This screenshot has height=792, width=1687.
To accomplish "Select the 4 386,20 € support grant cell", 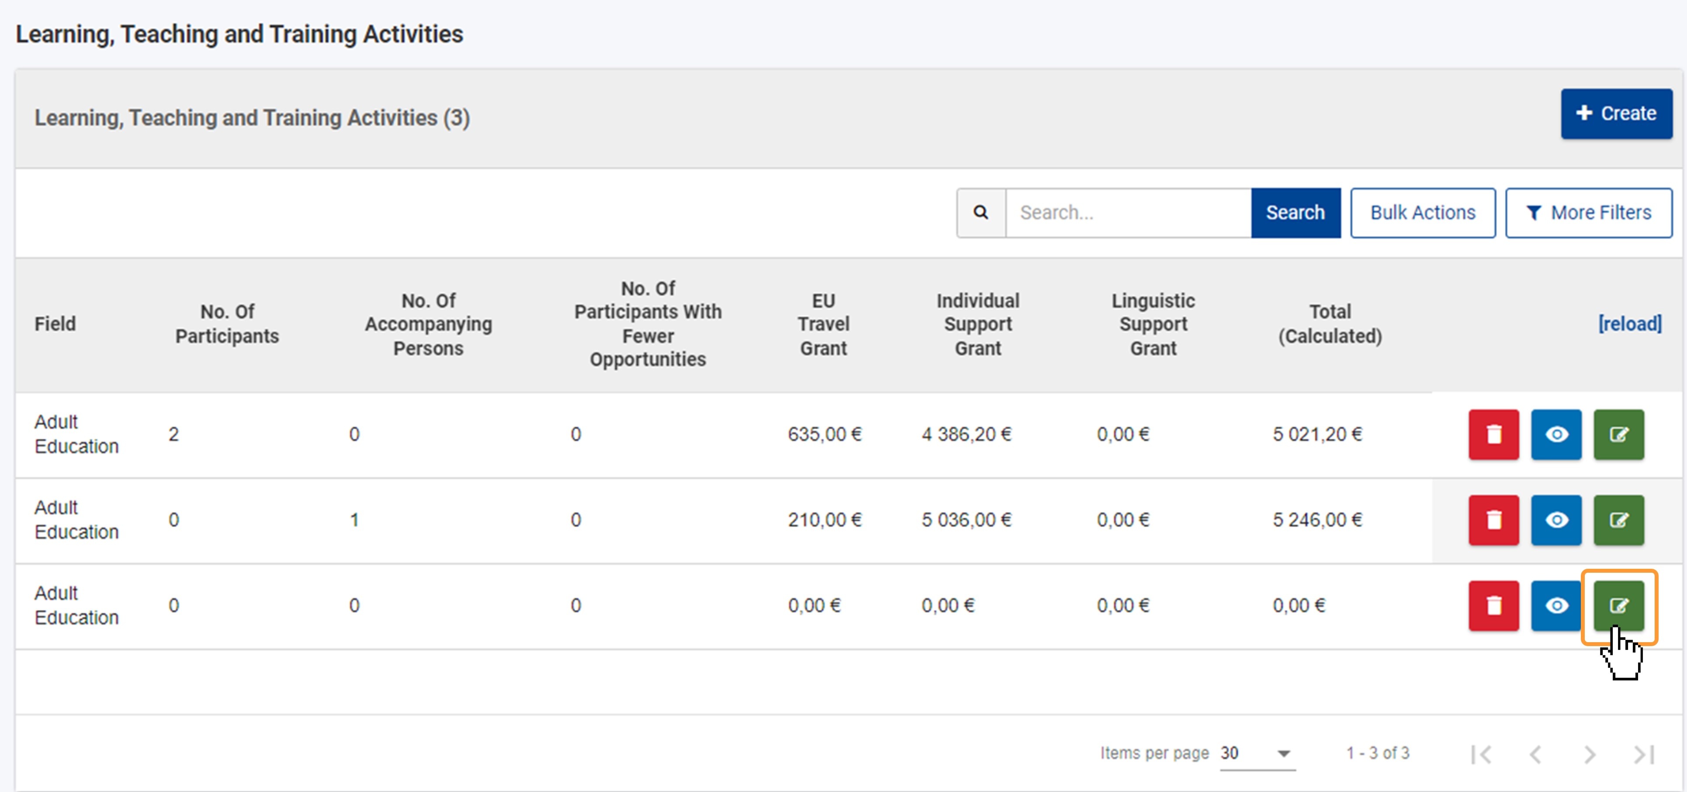I will pos(966,435).
